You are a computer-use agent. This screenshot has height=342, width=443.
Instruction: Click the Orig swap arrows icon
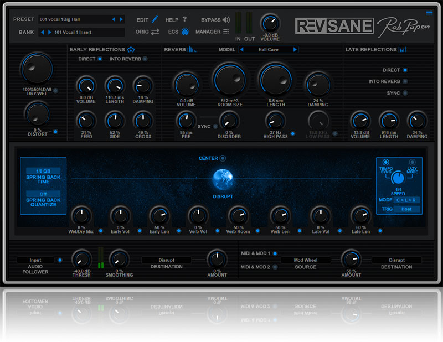pos(155,32)
